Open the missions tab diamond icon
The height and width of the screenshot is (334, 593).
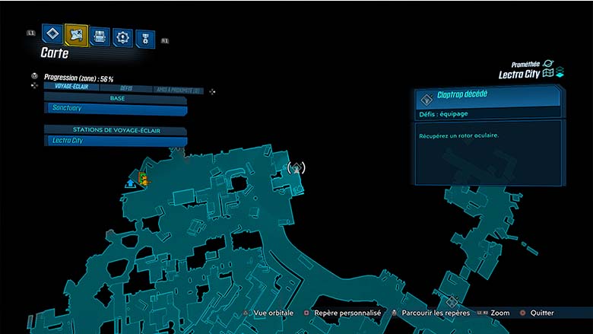(52, 34)
